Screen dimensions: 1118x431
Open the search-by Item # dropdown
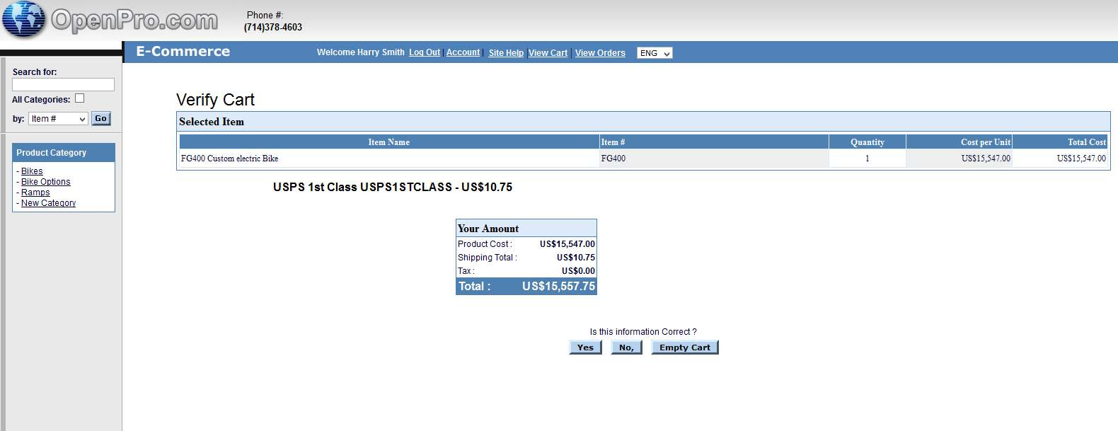58,119
